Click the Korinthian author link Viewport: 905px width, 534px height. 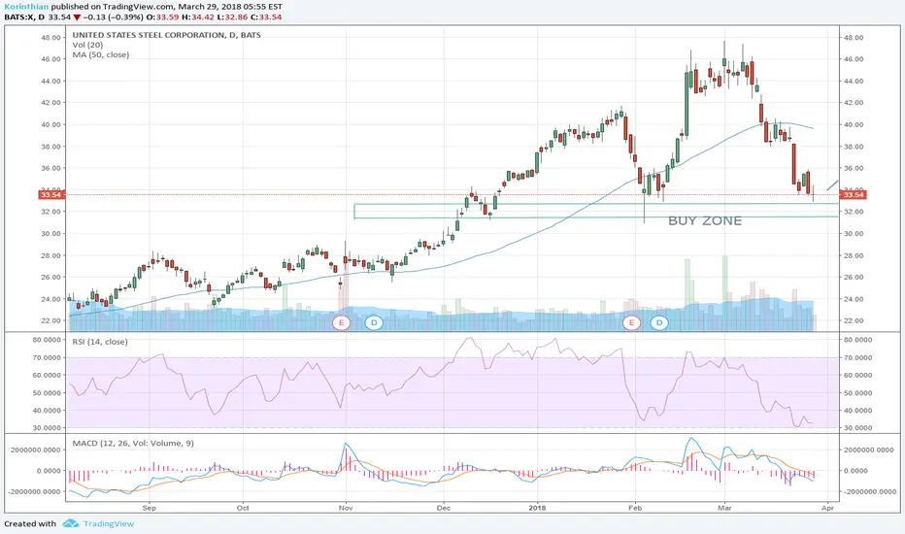[26, 7]
